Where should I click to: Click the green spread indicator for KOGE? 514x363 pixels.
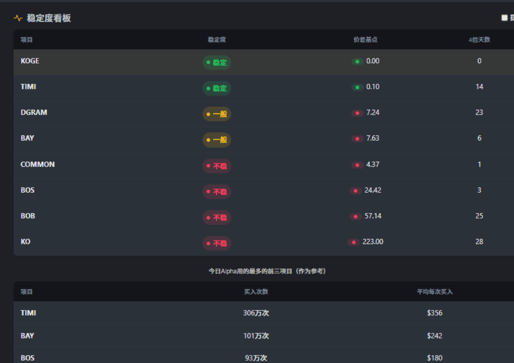tap(357, 61)
